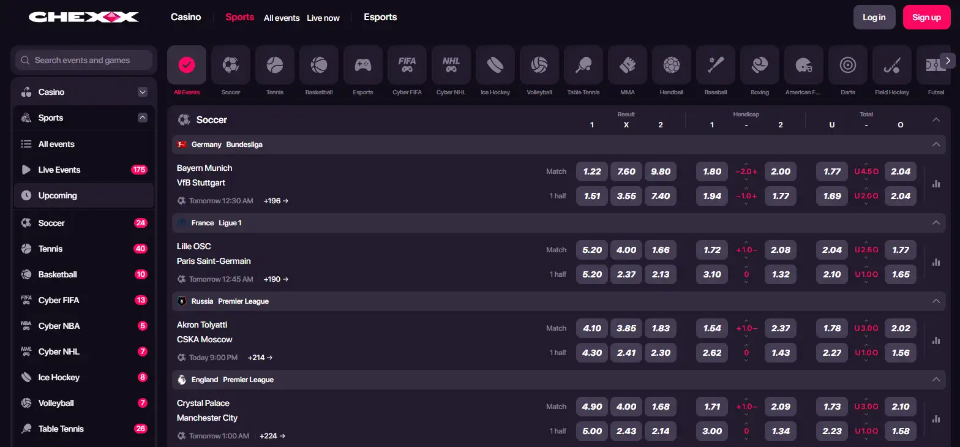Viewport: 960px width, 447px height.
Task: Open Cyber FIFA in the sidebar list
Action: [84, 300]
